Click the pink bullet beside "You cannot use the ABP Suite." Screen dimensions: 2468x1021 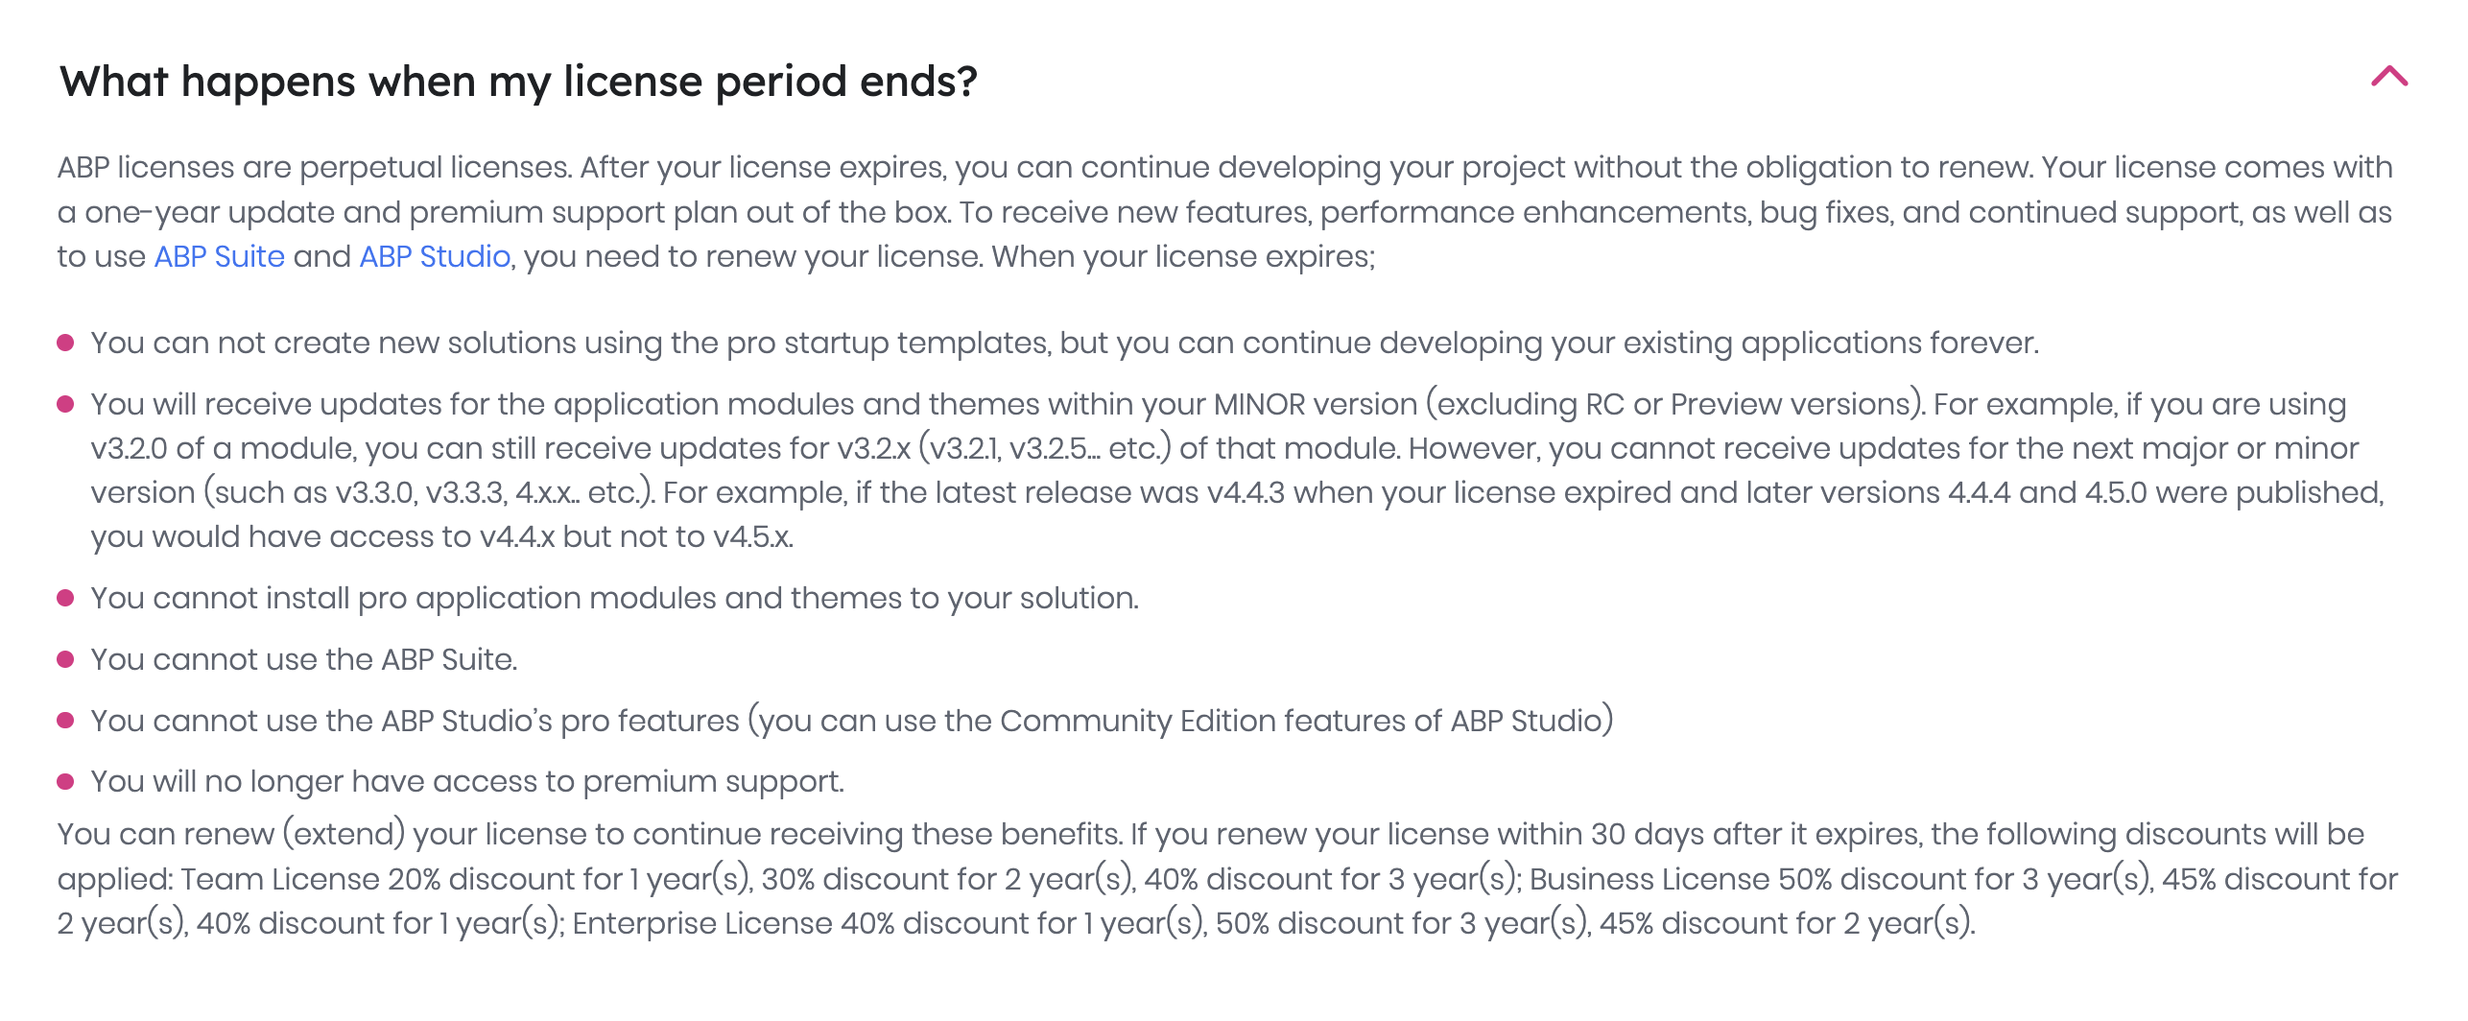pyautogui.click(x=66, y=659)
